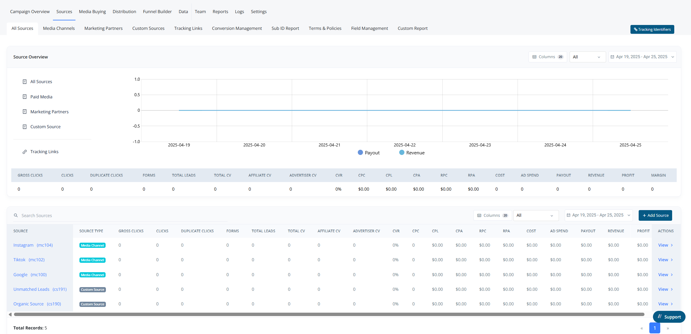This screenshot has width=691, height=334.
Task: Click the search magnifier icon
Action: click(16, 216)
